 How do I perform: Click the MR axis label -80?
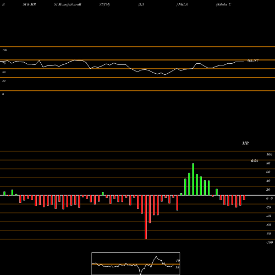click(268, 234)
